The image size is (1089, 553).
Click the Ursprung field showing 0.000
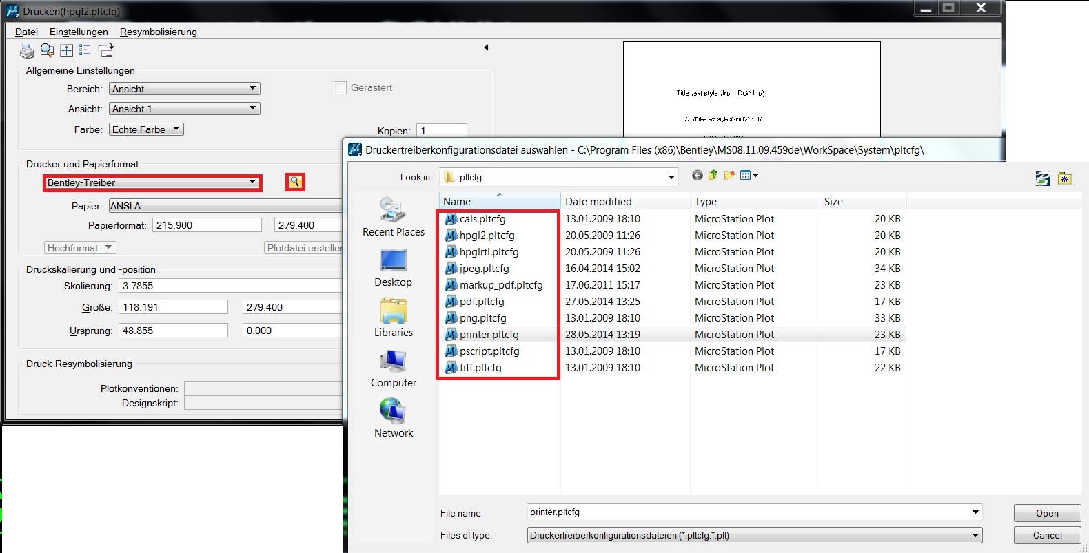[293, 331]
